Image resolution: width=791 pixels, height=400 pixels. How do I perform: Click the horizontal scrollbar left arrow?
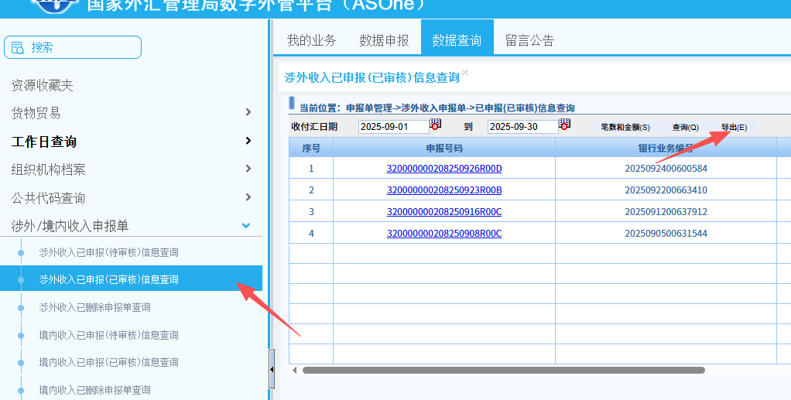[294, 371]
